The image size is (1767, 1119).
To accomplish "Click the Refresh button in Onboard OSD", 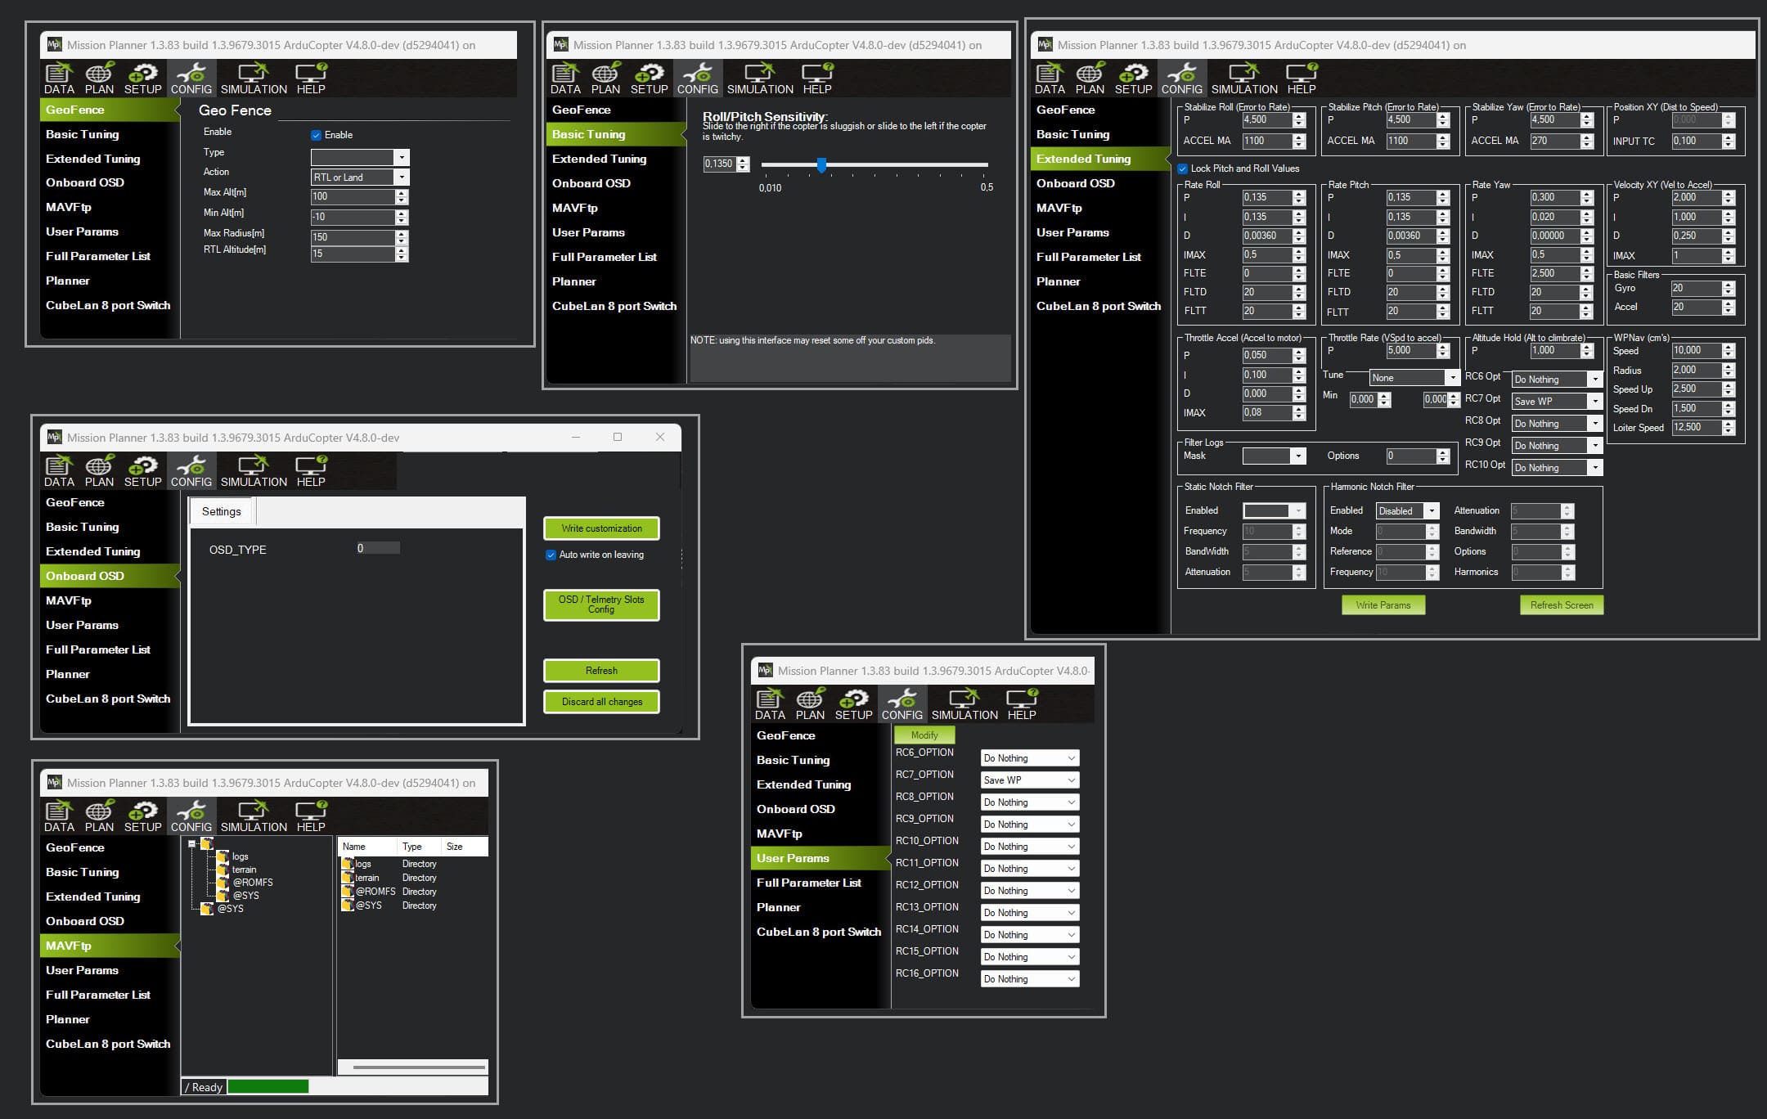I will 601,671.
